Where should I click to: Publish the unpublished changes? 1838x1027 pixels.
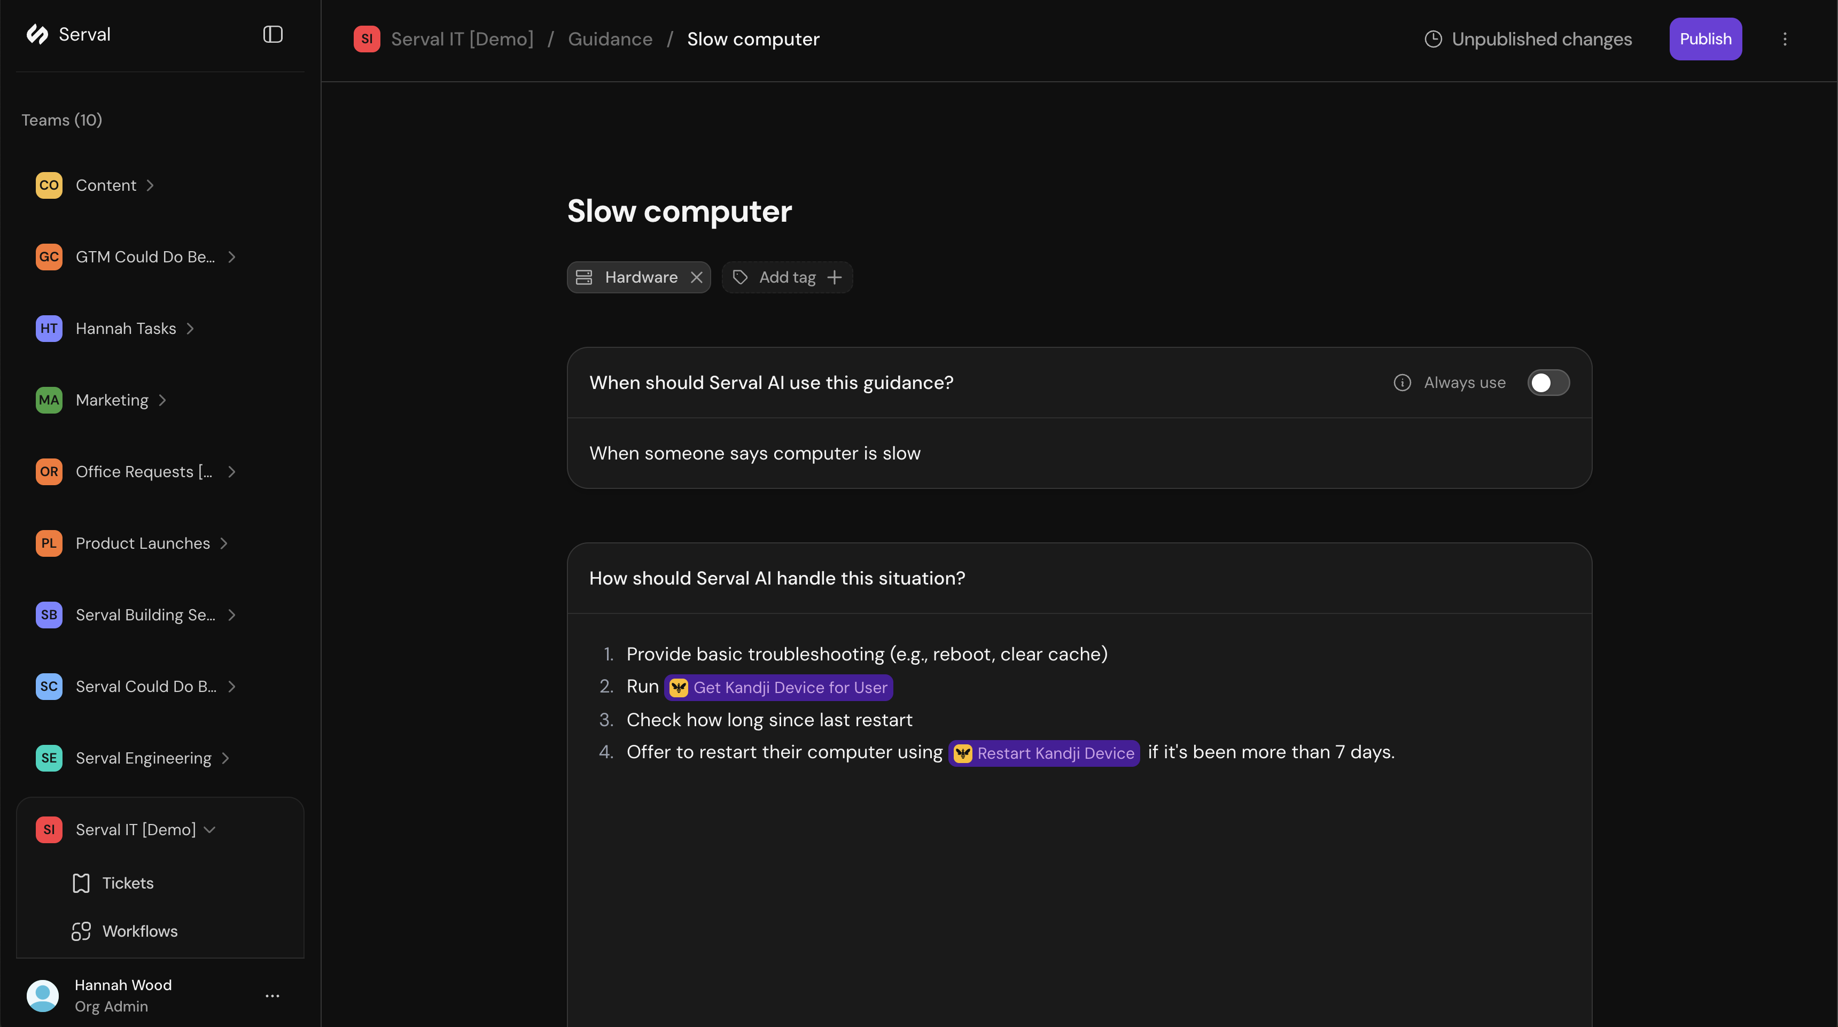[1705, 39]
